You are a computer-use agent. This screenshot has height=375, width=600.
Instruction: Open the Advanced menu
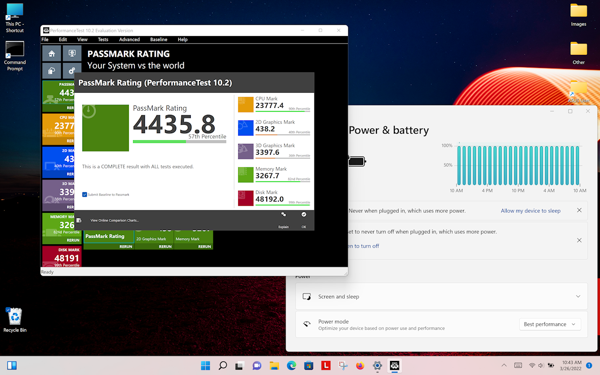[x=129, y=39]
